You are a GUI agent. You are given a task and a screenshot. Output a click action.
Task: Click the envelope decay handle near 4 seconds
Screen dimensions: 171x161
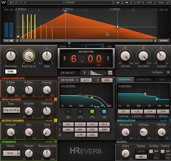point(117,27)
